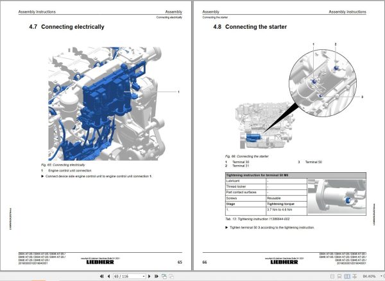Go to the next page
385x281 pixels.
(150, 277)
